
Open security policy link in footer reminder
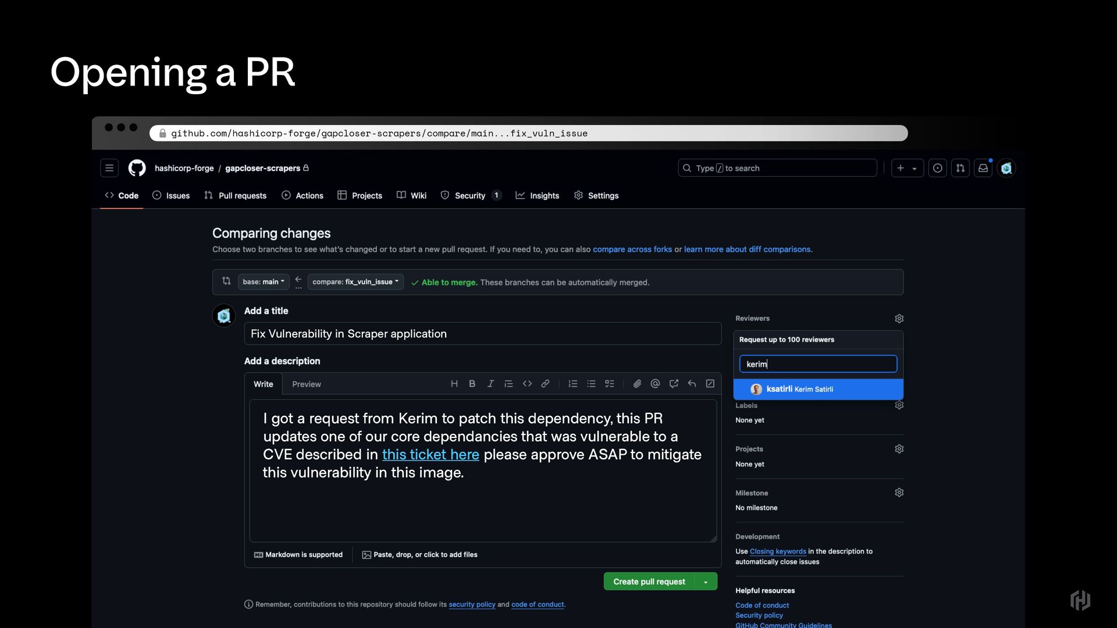point(472,605)
